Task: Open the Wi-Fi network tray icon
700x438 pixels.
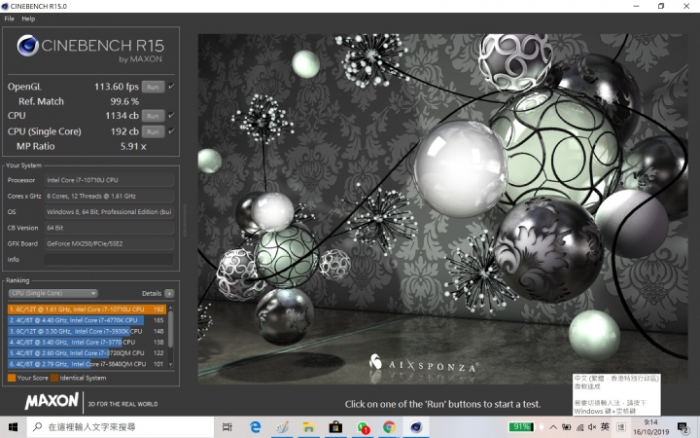Action: tap(579, 427)
